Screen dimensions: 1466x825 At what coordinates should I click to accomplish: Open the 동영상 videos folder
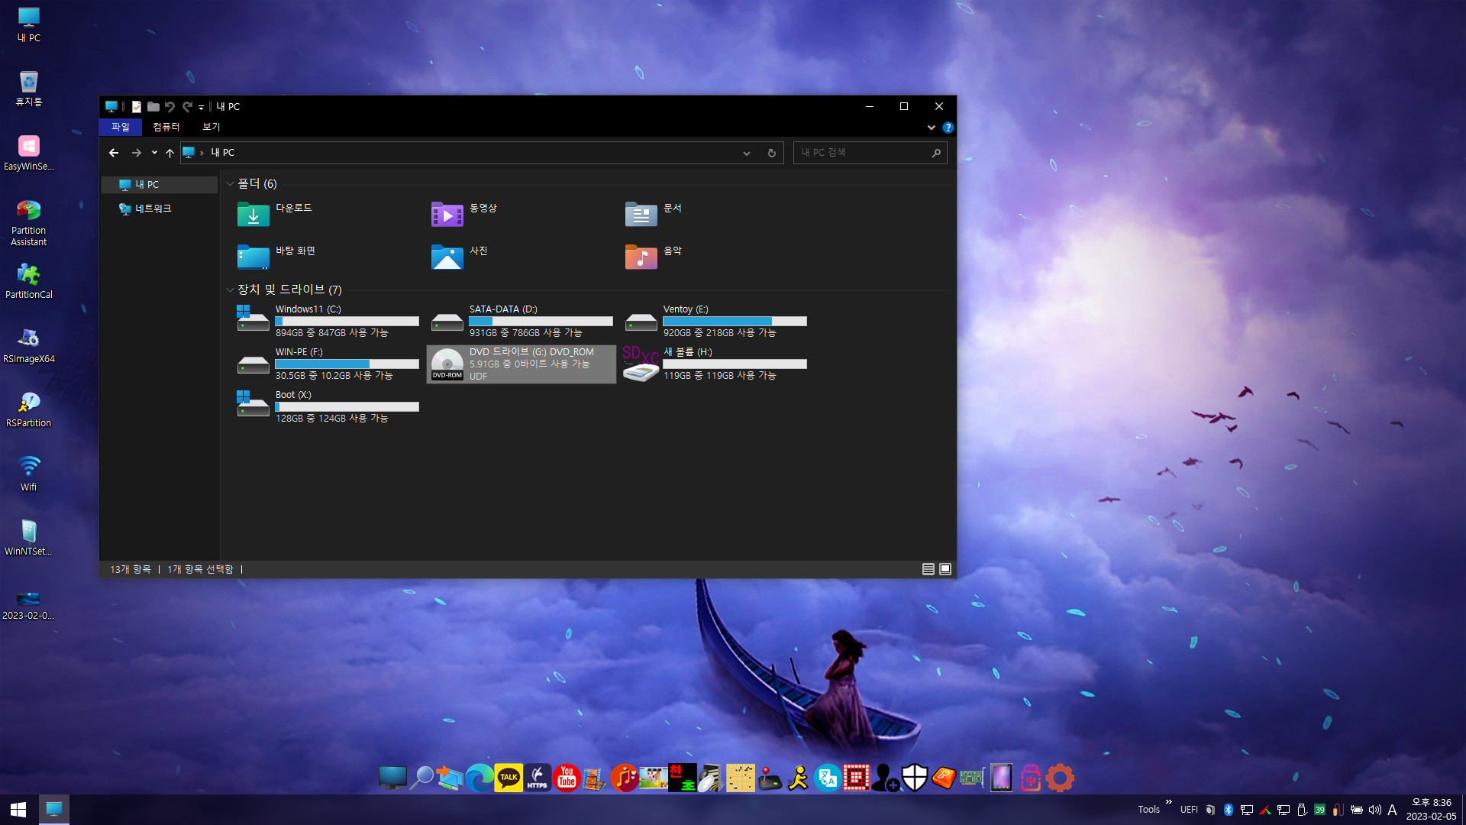(x=466, y=214)
